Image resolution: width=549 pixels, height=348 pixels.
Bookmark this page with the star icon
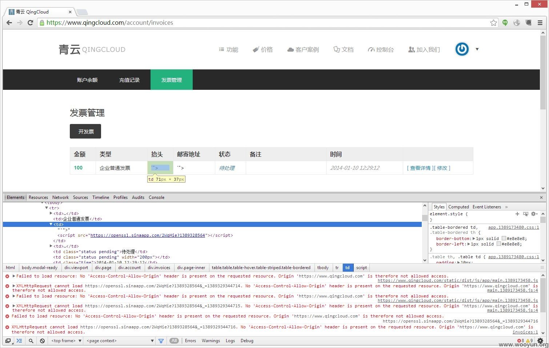493,23
